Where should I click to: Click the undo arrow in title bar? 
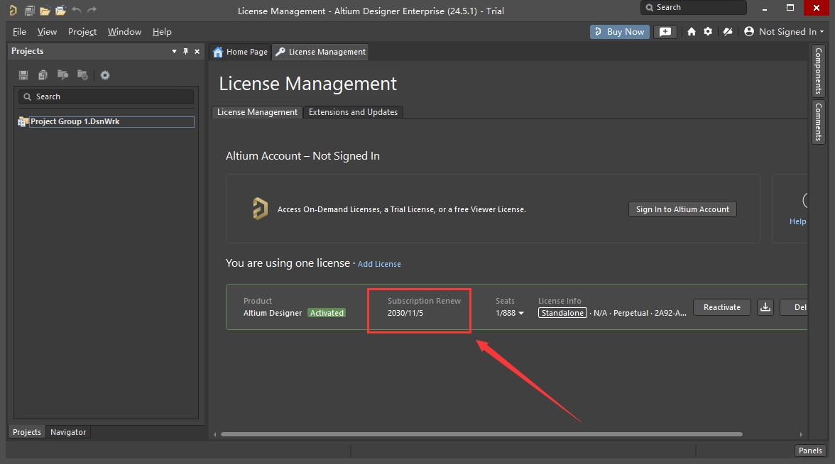(x=77, y=11)
